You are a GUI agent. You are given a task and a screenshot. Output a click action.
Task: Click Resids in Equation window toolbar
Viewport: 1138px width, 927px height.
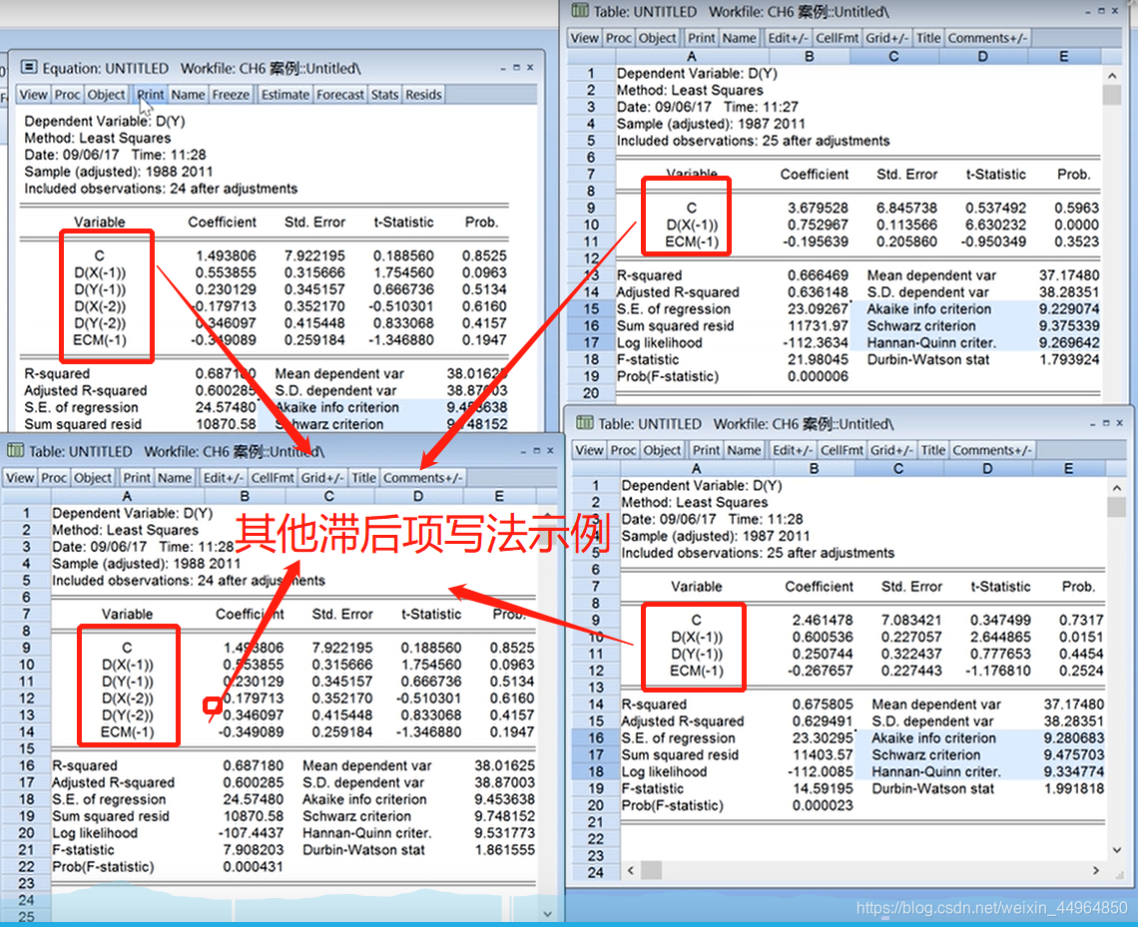424,94
